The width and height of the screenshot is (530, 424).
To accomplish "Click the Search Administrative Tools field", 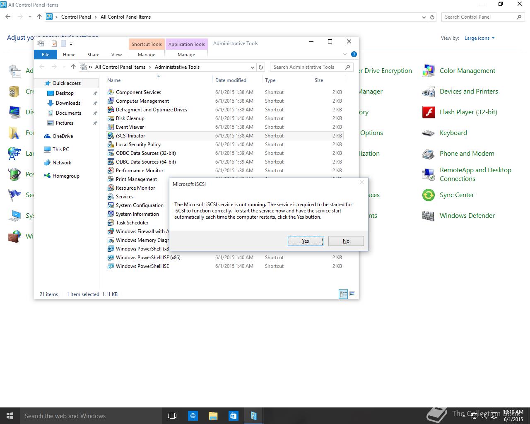I will [x=312, y=67].
